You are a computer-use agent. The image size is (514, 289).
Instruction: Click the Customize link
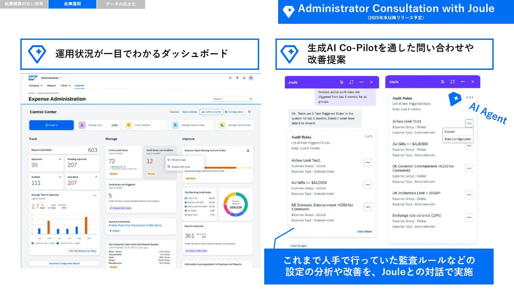(174, 112)
